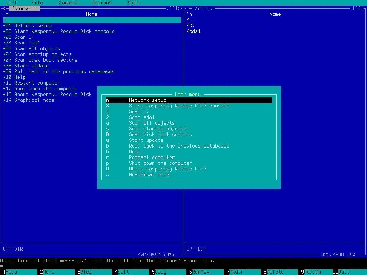This screenshot has width=367, height=275.
Task: Select /sda1 directory in right panel
Action: [275, 32]
